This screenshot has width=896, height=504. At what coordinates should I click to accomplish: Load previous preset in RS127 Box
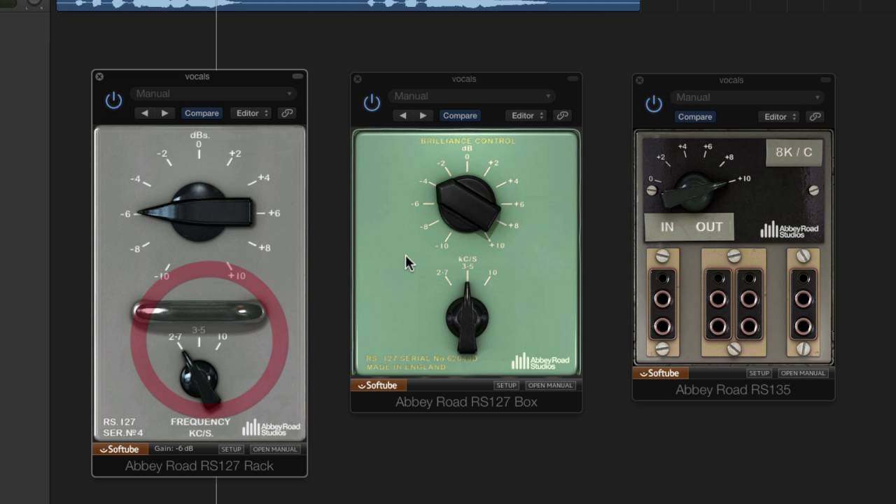pos(402,116)
